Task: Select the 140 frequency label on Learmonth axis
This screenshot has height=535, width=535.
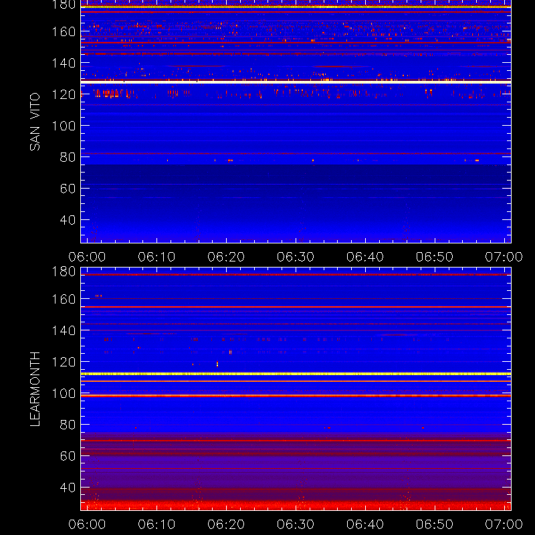Action: (64, 330)
